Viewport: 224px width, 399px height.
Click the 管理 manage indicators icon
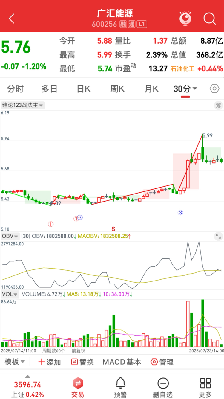154,362
